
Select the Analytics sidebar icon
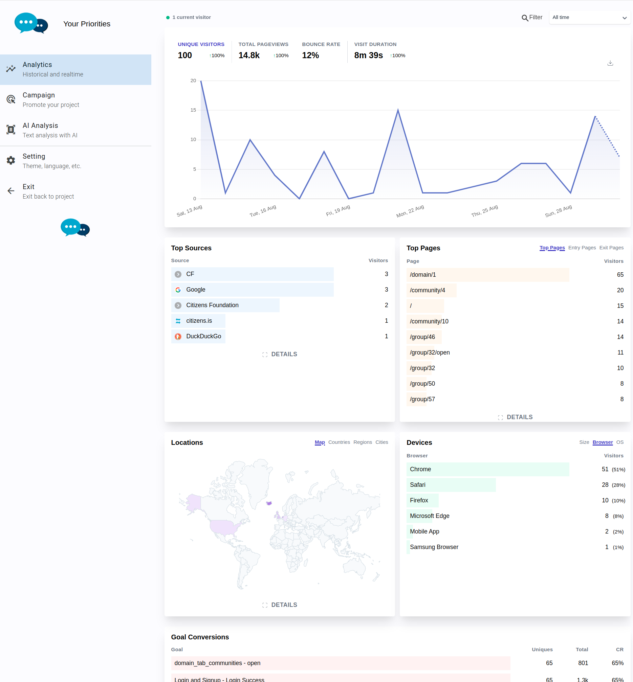coord(10,69)
